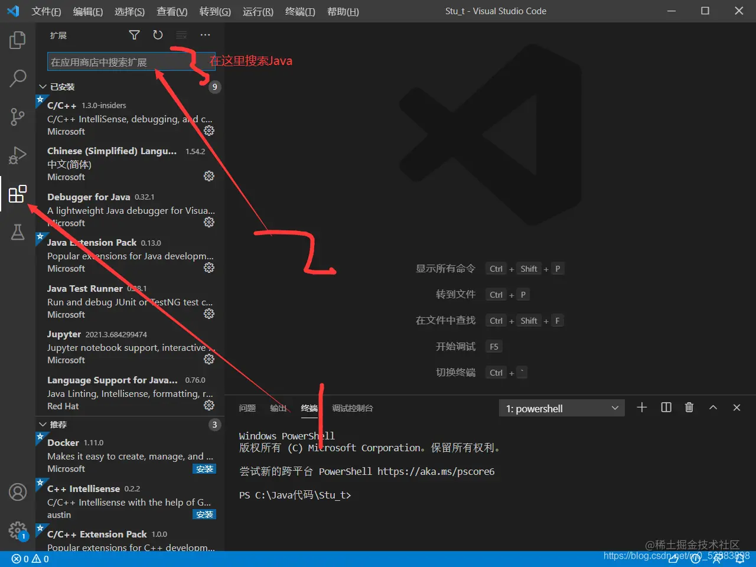Open the Run and Debug view
Viewport: 756px width, 567px height.
pyautogui.click(x=18, y=155)
